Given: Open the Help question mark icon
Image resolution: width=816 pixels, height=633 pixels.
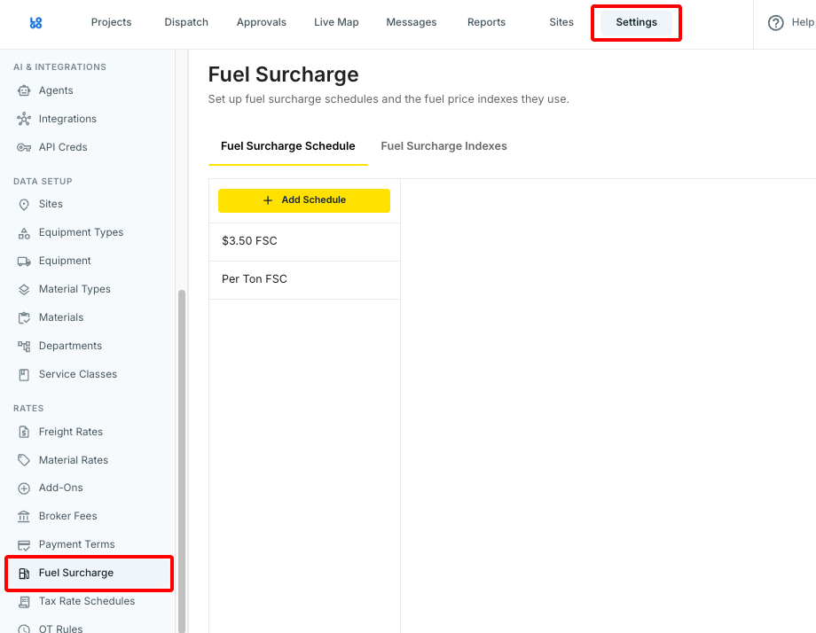Looking at the screenshot, I should click(x=775, y=22).
